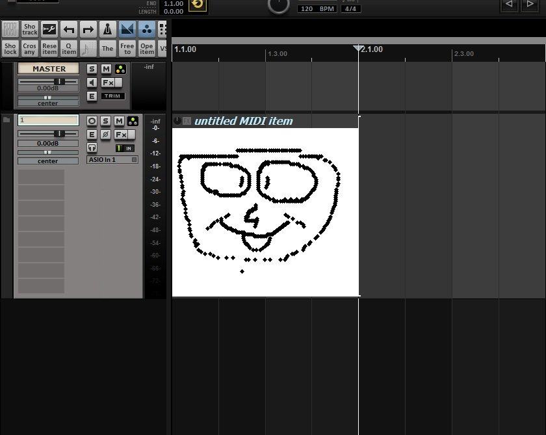The height and width of the screenshot is (435, 546).
Task: Click track 1 pan slider
Action: (48, 152)
